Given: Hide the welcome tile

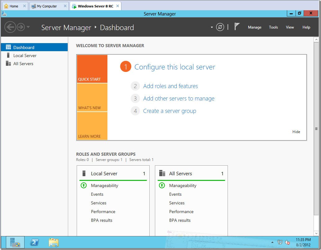Looking at the screenshot, I should click(x=296, y=132).
